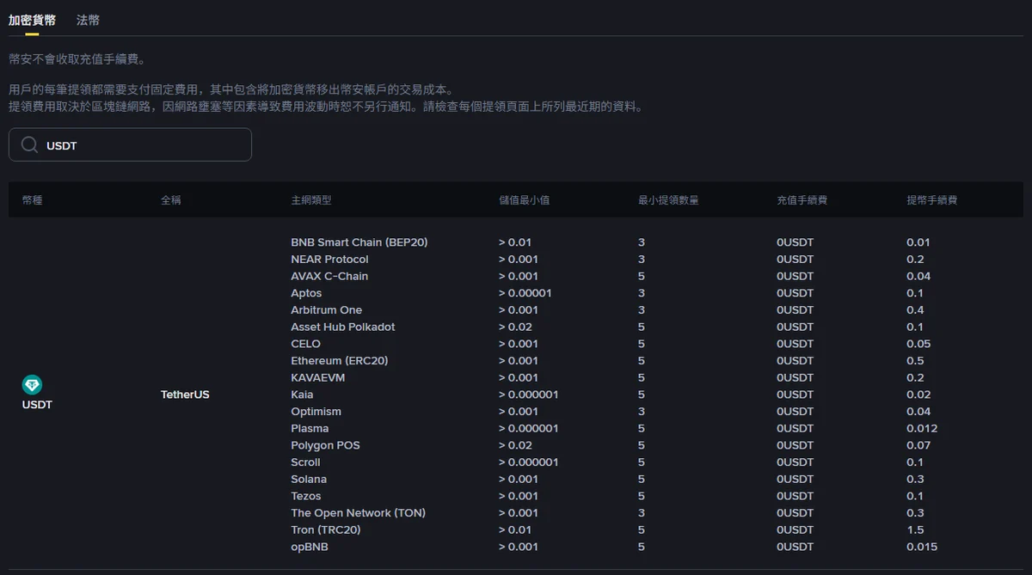
Task: Select KAVAEVM network row
Action: click(x=318, y=377)
